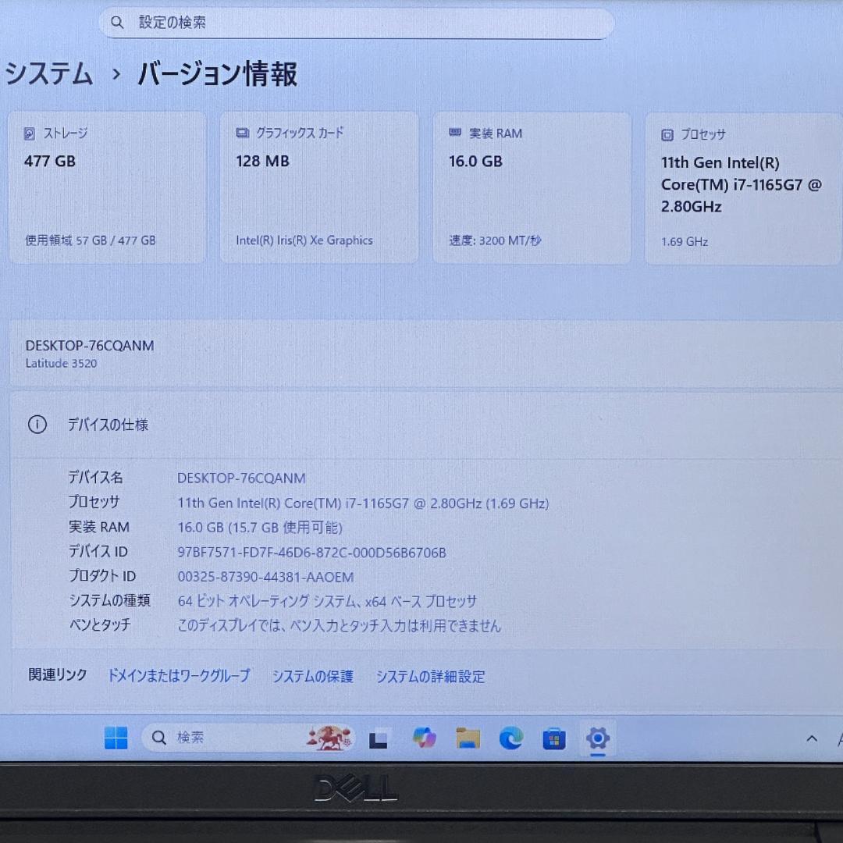The image size is (843, 843).
Task: Open the ストレージ card
Action: pyautogui.click(x=106, y=187)
